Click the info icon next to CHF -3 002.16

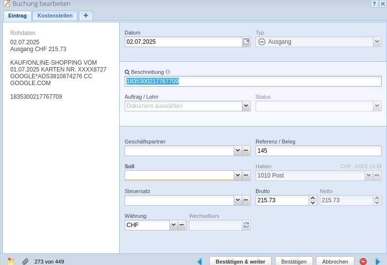coord(379,166)
